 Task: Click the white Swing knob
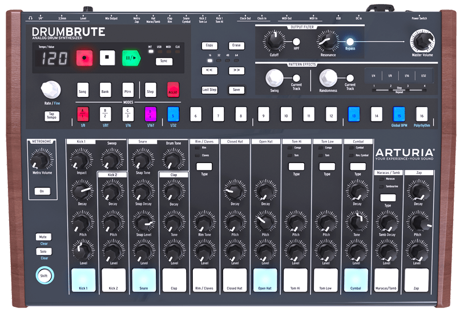[x=275, y=78]
